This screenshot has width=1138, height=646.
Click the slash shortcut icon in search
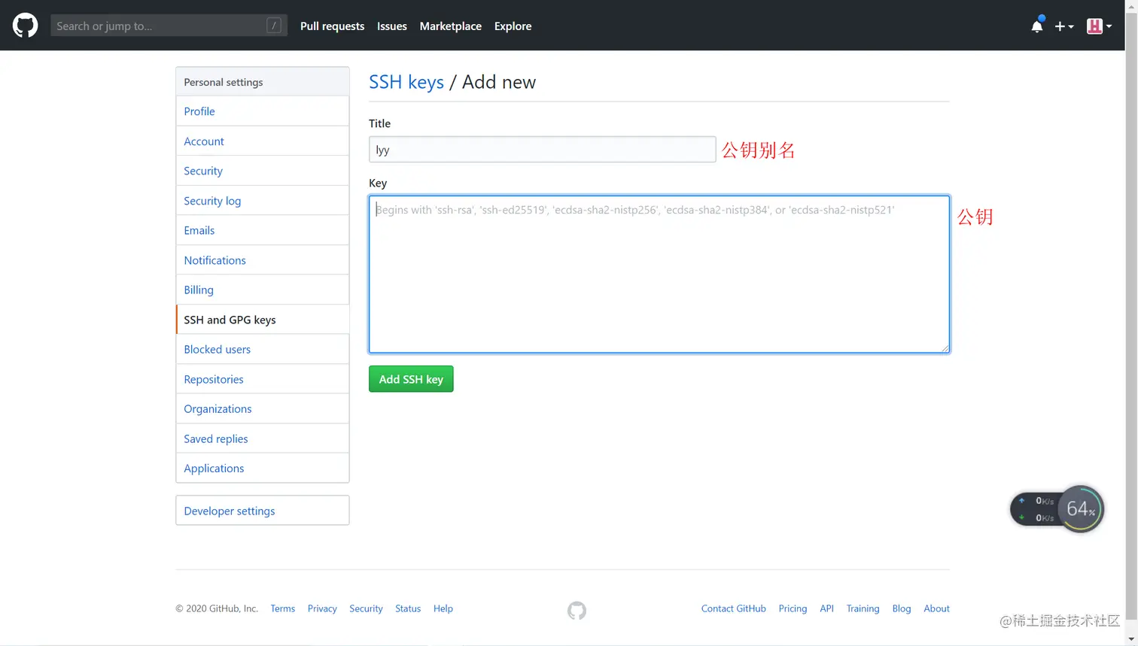click(x=274, y=26)
